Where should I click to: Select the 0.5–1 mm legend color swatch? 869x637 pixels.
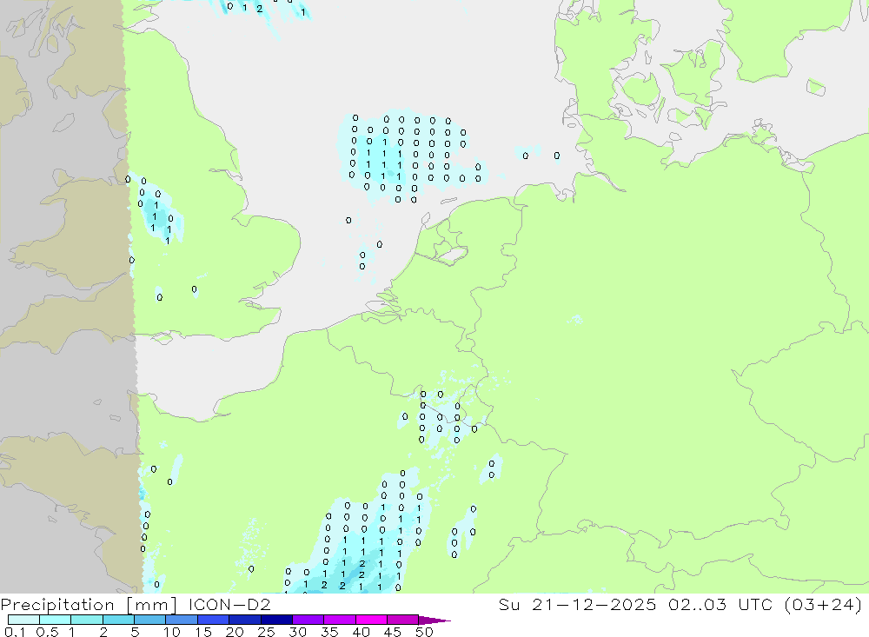[x=56, y=620]
